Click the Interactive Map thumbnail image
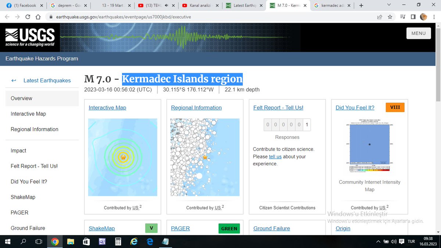441x248 pixels. click(x=123, y=157)
